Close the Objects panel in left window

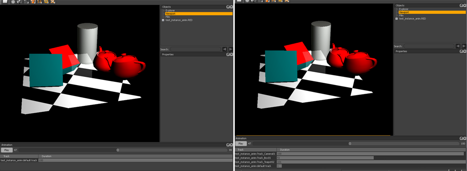coord(231,7)
